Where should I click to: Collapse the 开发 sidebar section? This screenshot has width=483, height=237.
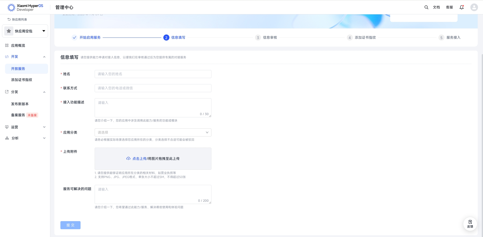point(44,57)
